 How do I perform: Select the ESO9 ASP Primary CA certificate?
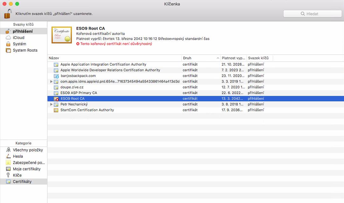coord(196,93)
